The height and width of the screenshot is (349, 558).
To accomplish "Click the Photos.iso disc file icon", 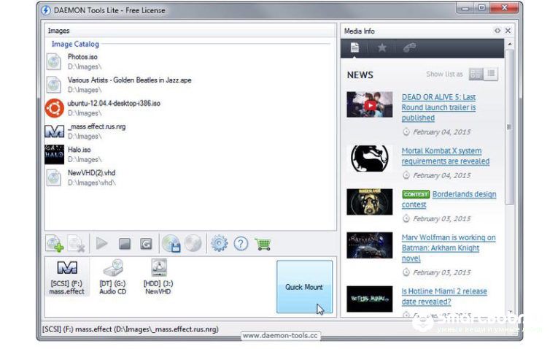I will point(54,61).
